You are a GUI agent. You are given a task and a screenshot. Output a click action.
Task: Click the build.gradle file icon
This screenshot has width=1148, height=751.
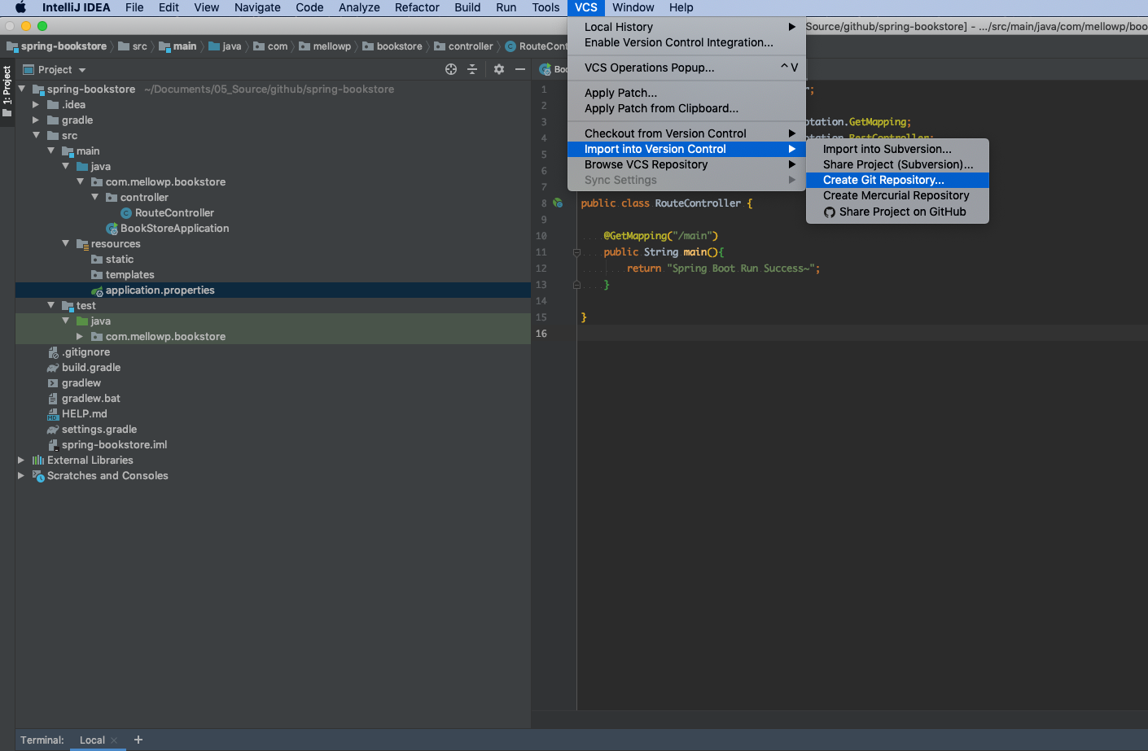click(53, 368)
